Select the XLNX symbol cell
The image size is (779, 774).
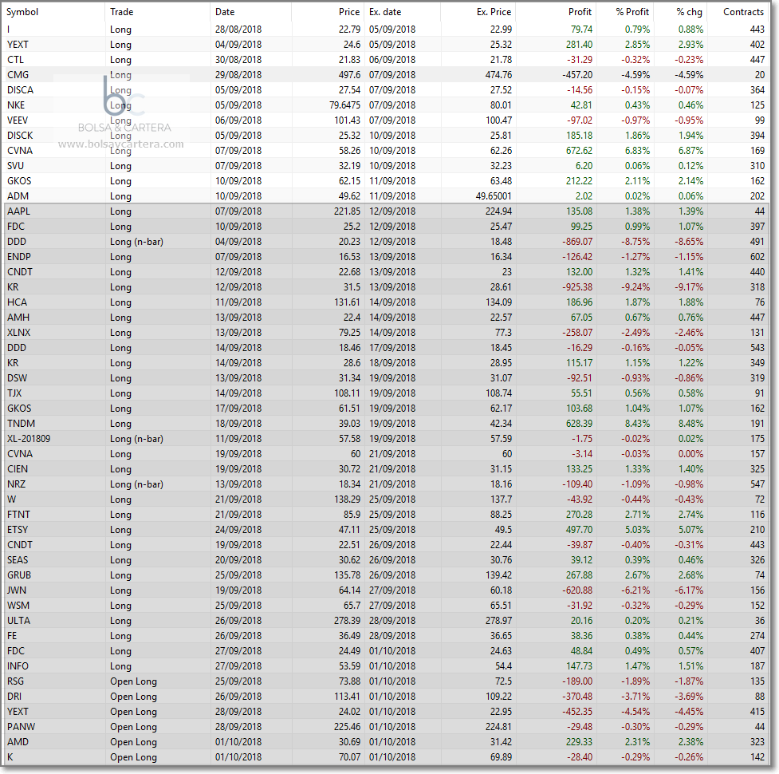19,333
